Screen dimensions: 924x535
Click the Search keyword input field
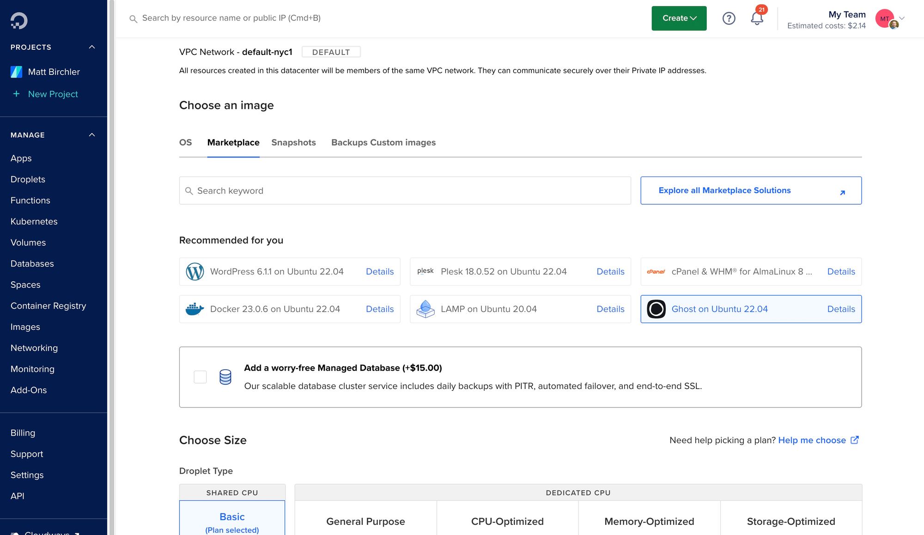click(x=405, y=190)
